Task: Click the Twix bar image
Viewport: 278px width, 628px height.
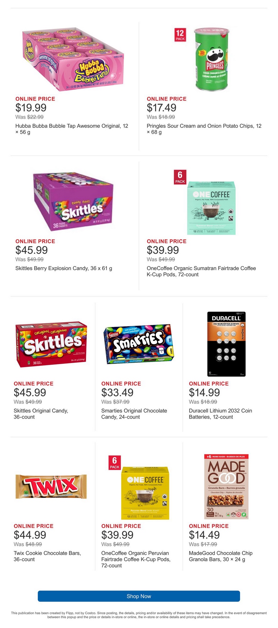Action: click(51, 486)
